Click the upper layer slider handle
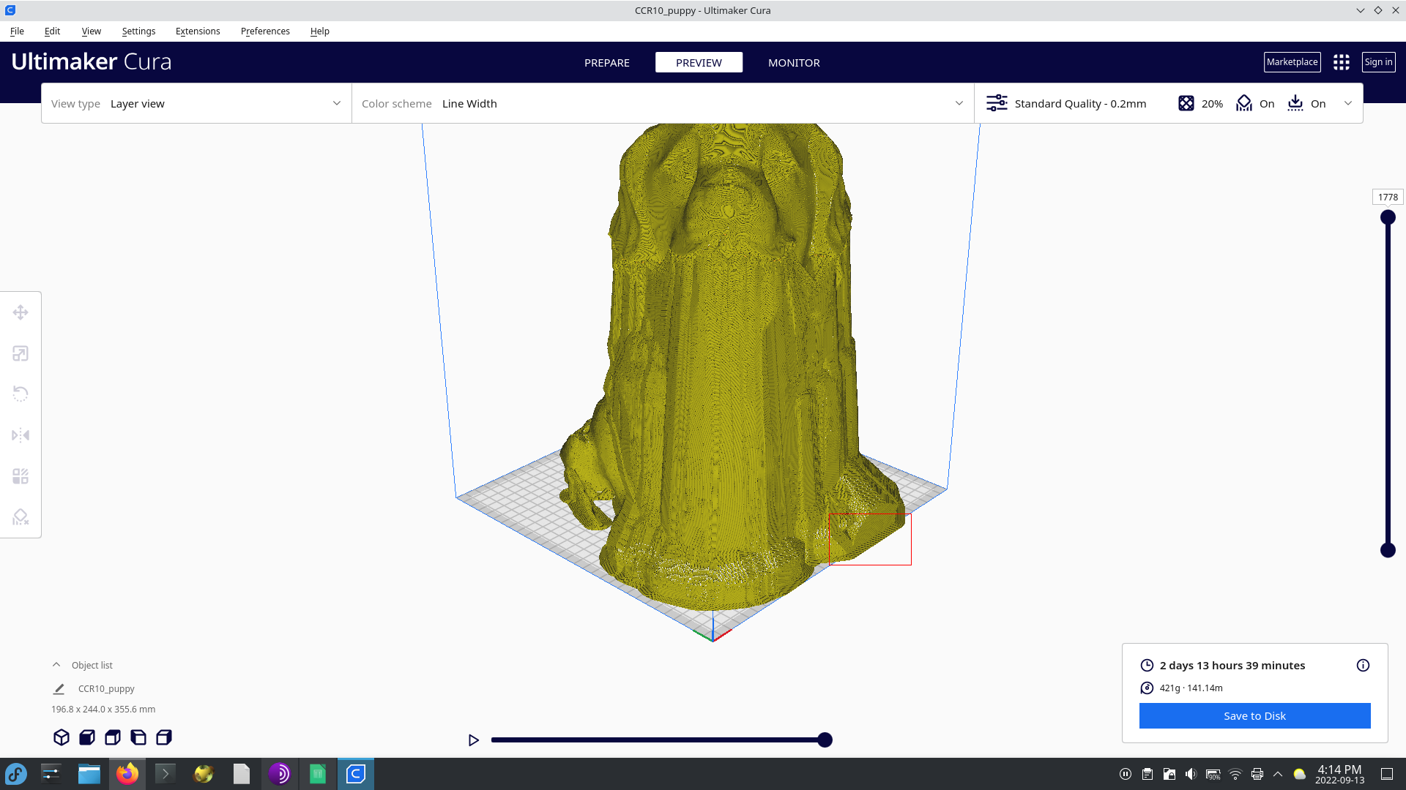Viewport: 1406px width, 790px height. point(1388,217)
